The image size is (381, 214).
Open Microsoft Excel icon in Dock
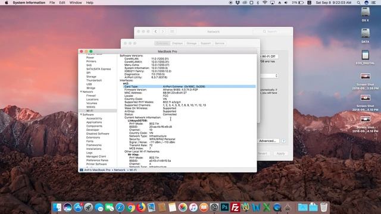point(267,207)
